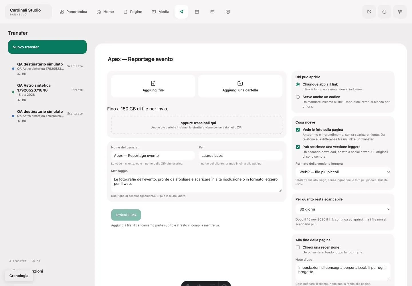This screenshot has height=286, width=412.
Task: Click the Cronologia button
Action: coord(19,276)
